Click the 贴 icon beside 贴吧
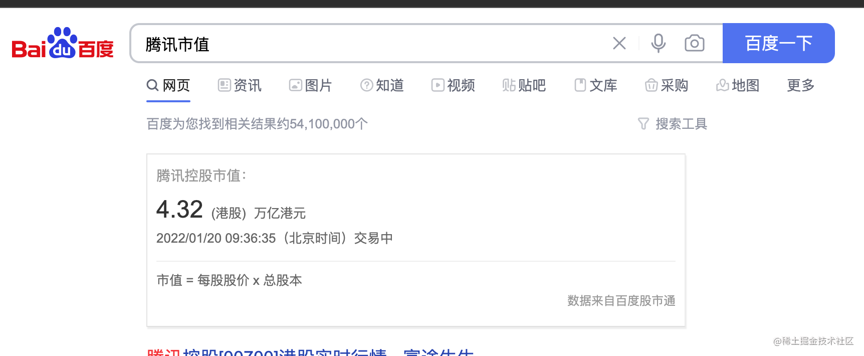Screen dimensions: 864x356 tap(509, 85)
